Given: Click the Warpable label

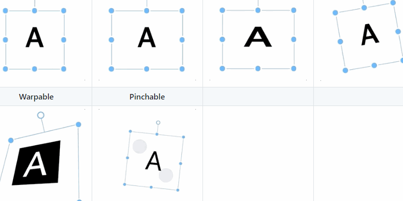Looking at the screenshot, I should 36,96.
